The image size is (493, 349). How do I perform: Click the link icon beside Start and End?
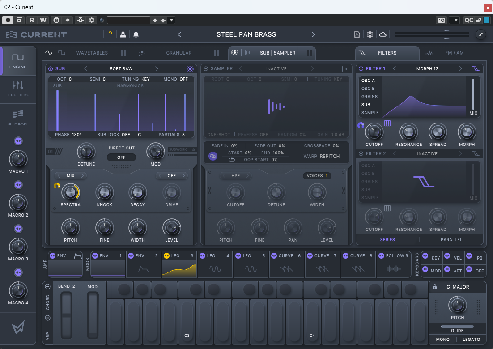(213, 156)
